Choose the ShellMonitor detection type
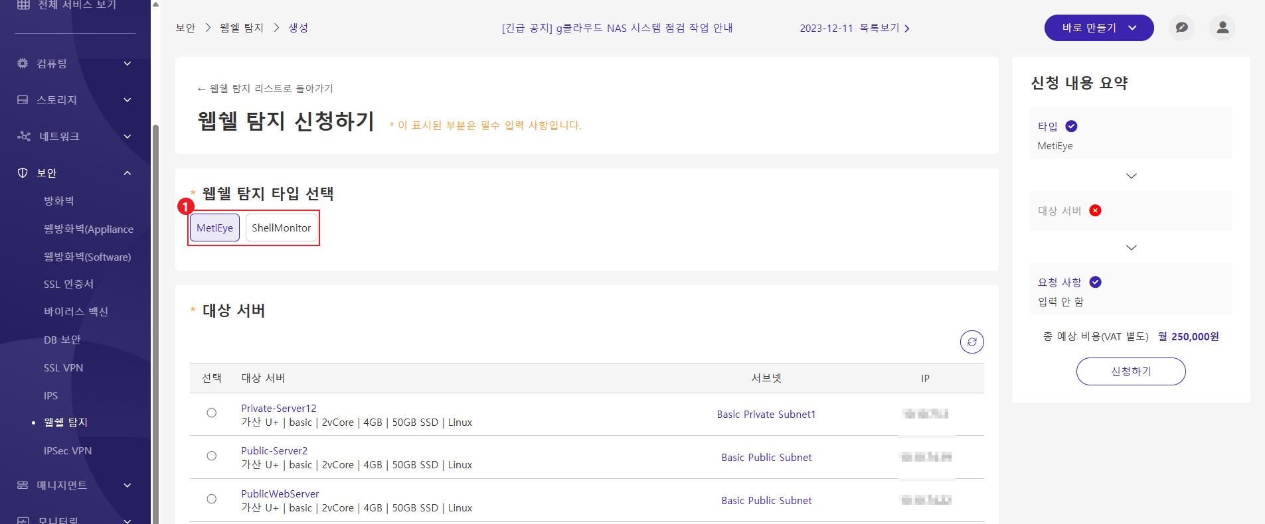This screenshot has width=1265, height=524. pyautogui.click(x=281, y=228)
